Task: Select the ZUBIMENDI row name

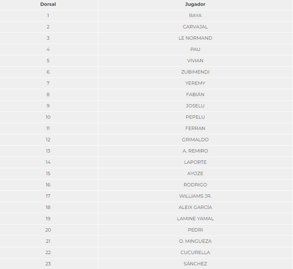Action: 195,72
